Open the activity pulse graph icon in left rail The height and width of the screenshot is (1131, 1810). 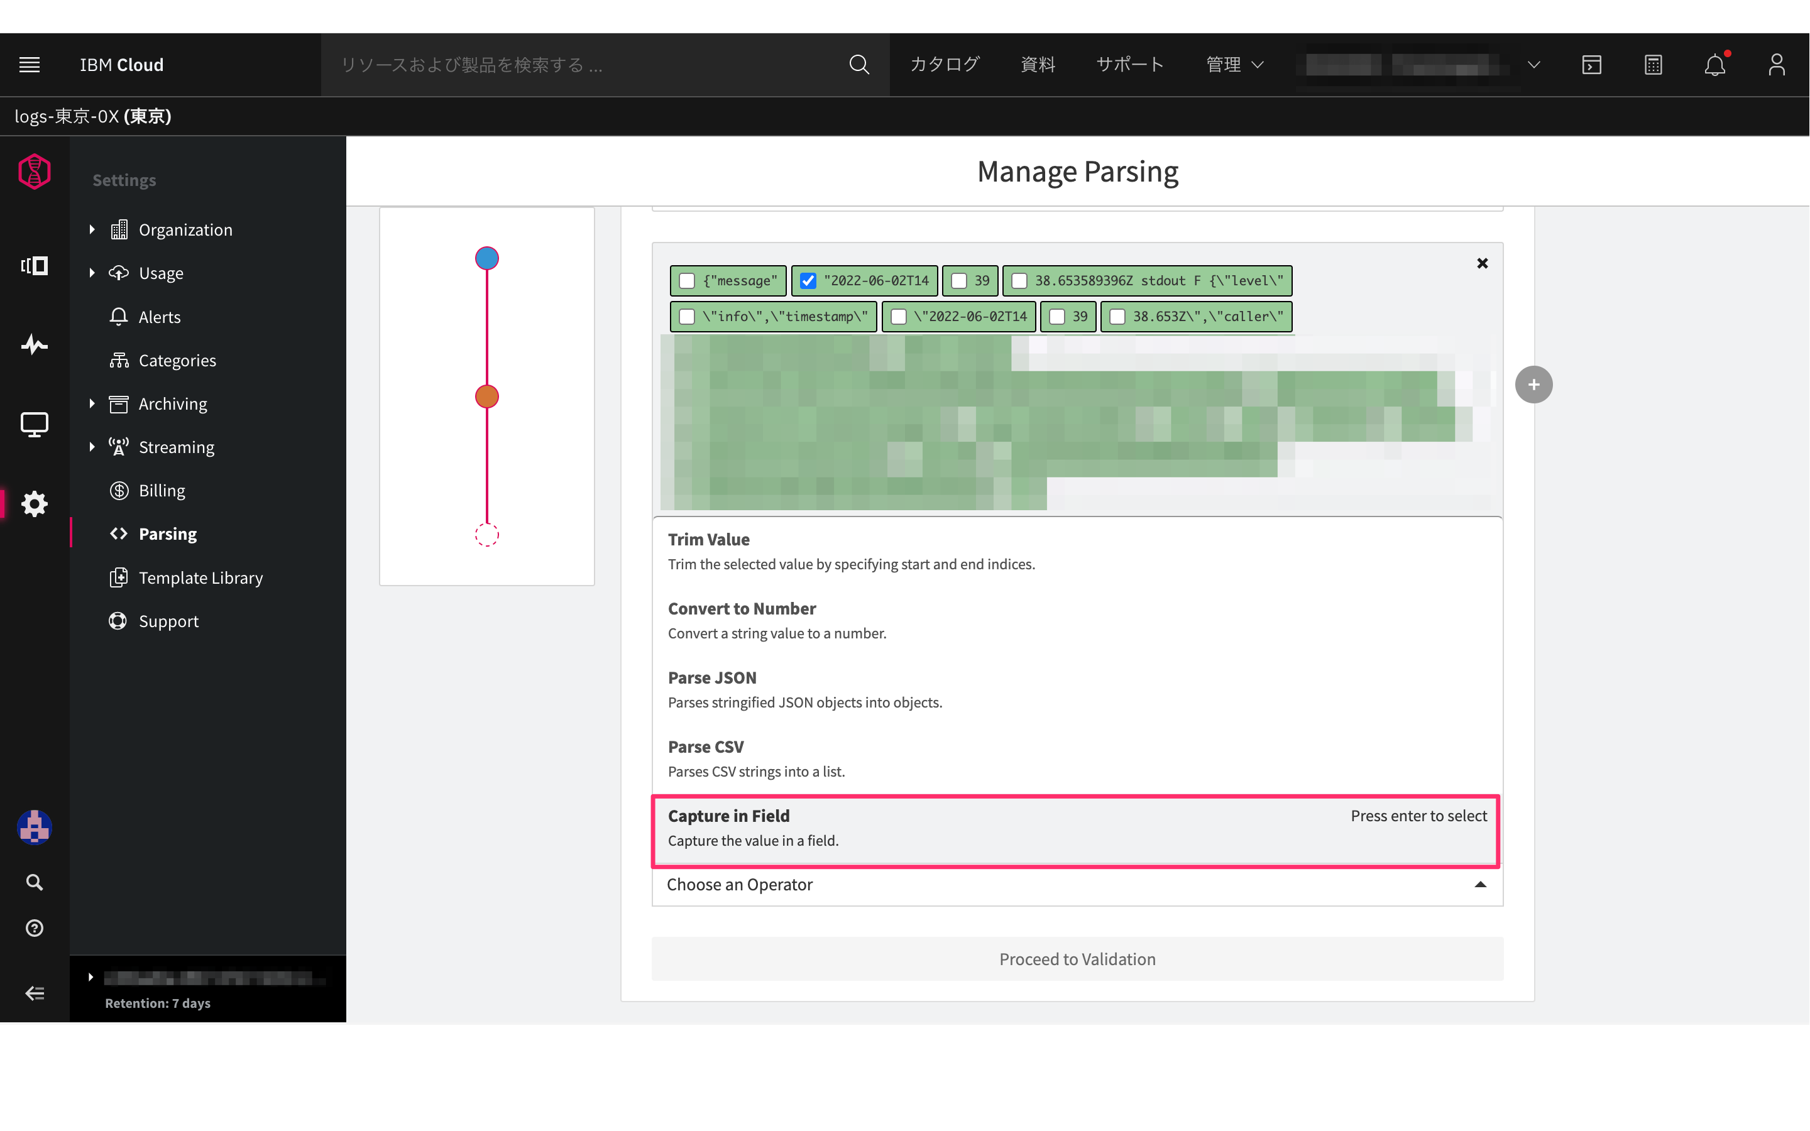[x=35, y=345]
